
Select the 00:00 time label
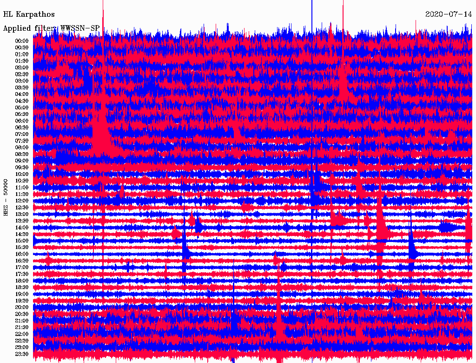(22, 41)
